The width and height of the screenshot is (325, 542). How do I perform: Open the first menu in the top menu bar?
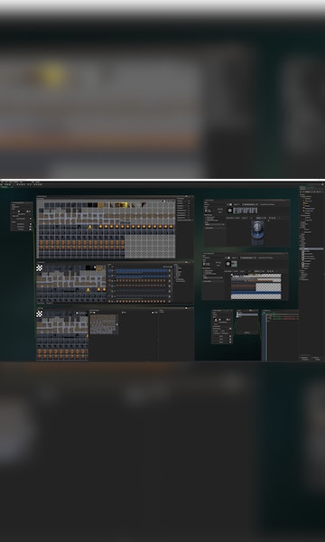tap(2, 182)
